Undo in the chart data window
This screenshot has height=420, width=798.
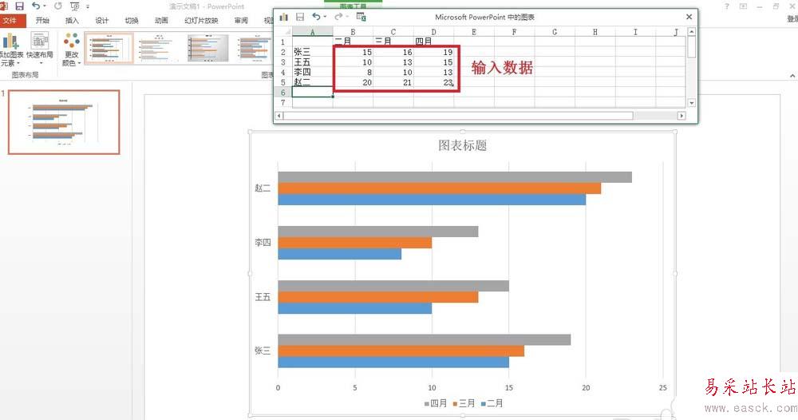click(x=316, y=17)
